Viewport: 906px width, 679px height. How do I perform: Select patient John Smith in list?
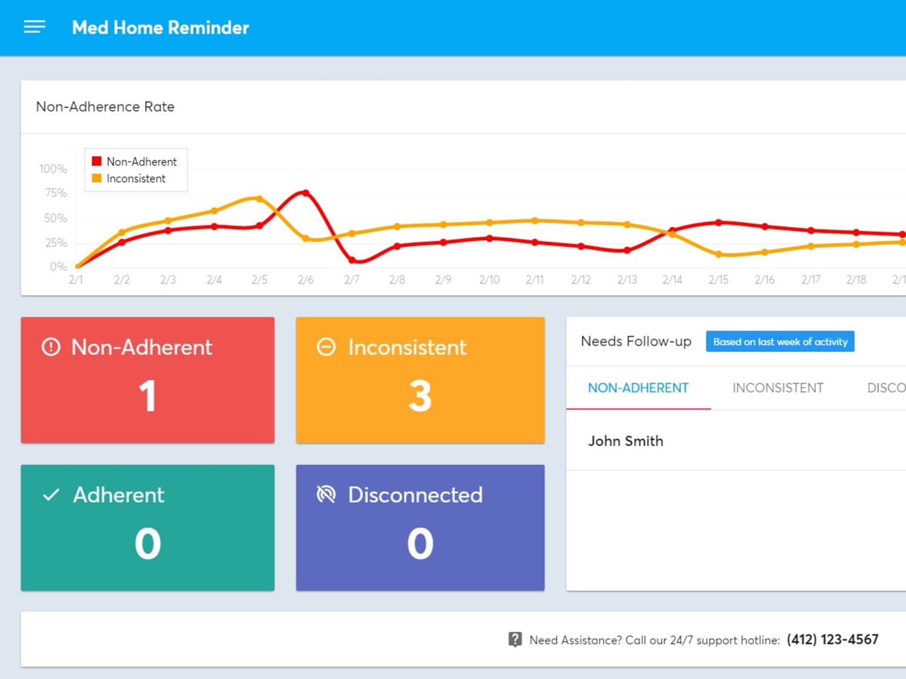pyautogui.click(x=736, y=441)
